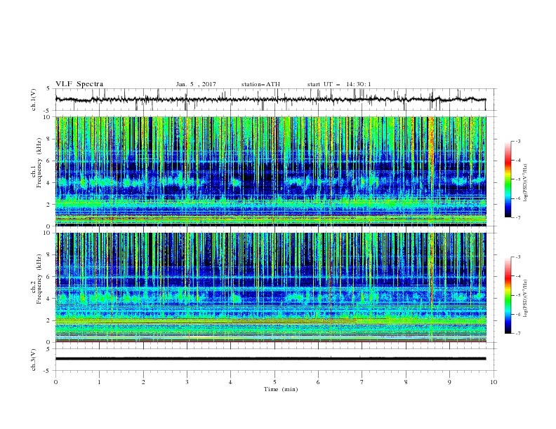The image size is (556, 429).
Task: Select the ch.2 colorbar "log(PSD)(V²/Hz)" label
Action: 526,299
